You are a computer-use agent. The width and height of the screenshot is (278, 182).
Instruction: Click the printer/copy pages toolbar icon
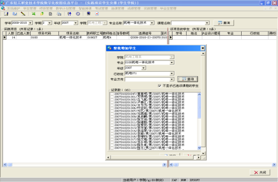(59, 14)
